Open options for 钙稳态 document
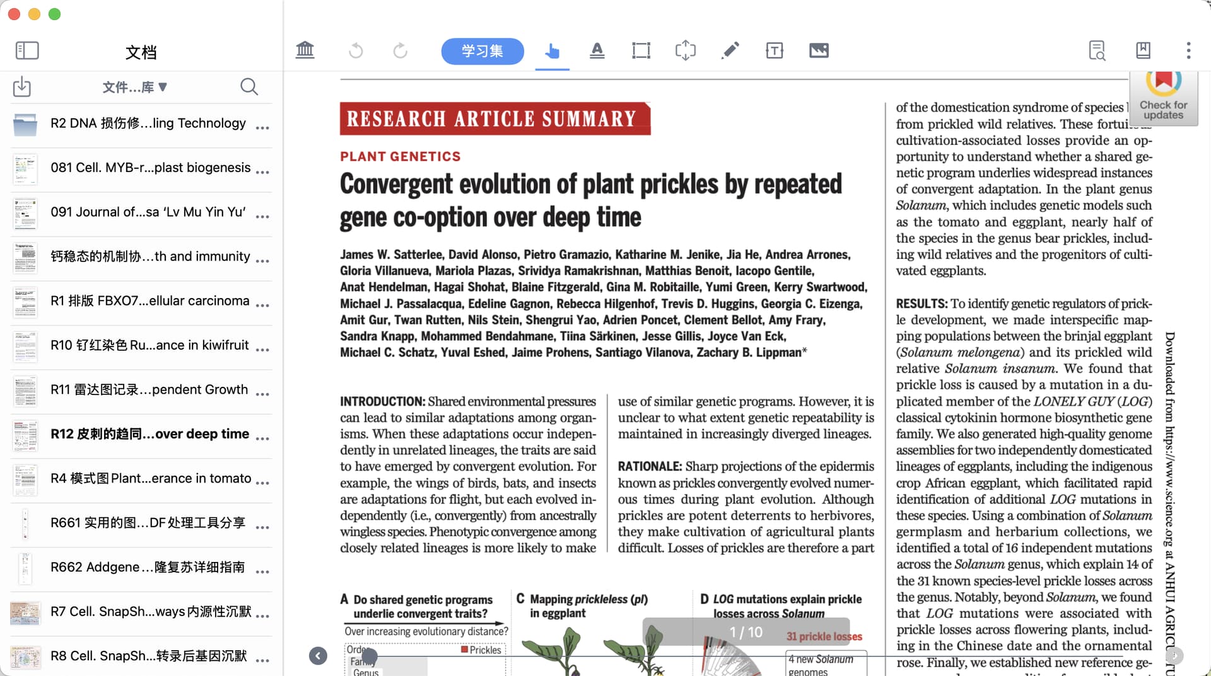This screenshot has width=1211, height=676. tap(262, 261)
